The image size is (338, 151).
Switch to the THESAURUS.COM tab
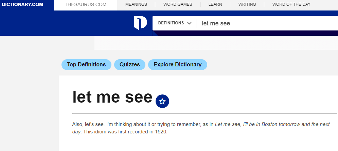point(86,4)
